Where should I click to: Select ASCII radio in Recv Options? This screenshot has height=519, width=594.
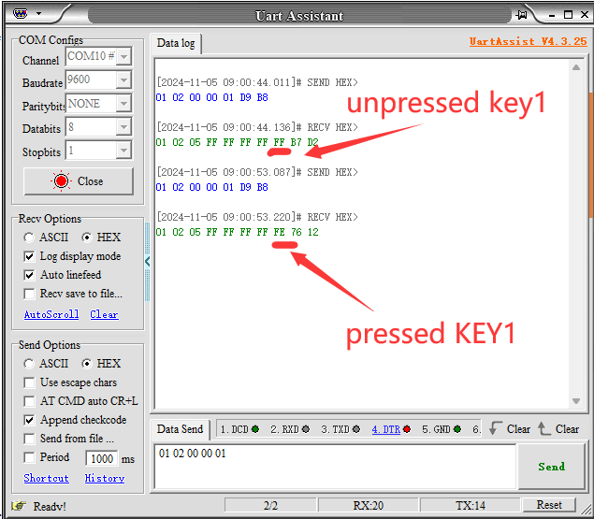pos(30,238)
